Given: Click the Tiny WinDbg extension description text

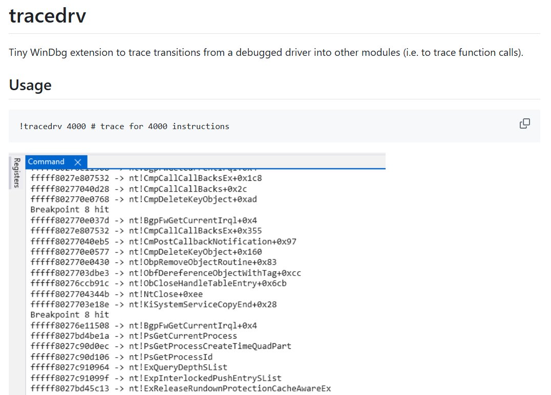Looking at the screenshot, I should coord(266,52).
